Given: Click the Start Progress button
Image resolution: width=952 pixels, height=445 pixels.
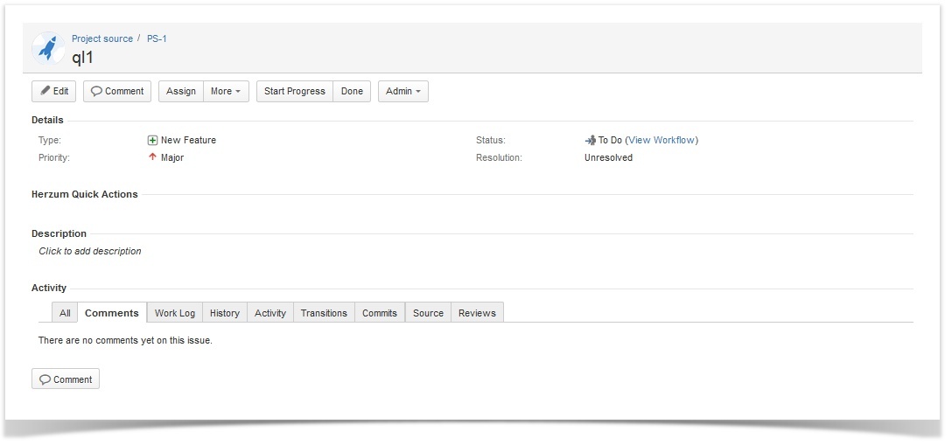Looking at the screenshot, I should (294, 91).
